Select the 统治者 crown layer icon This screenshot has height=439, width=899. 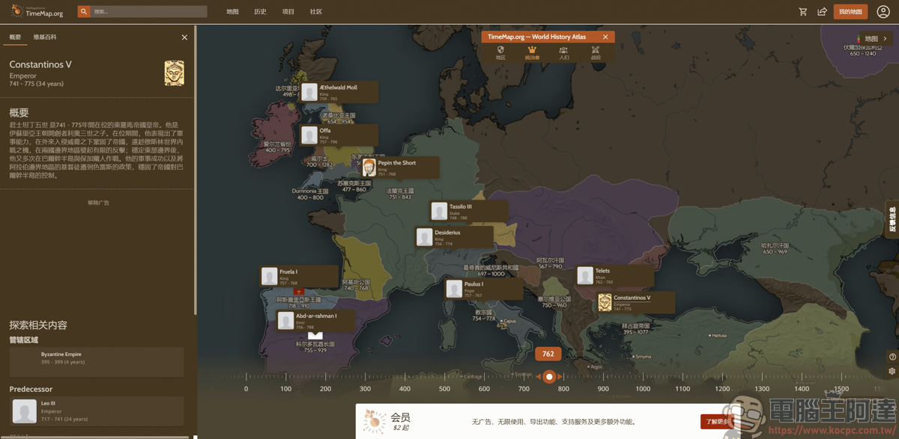tap(532, 52)
